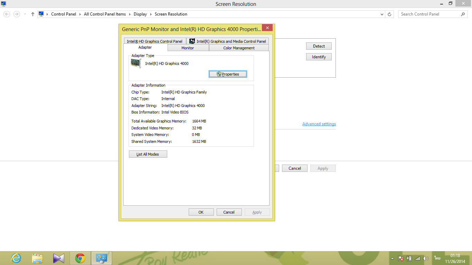Image resolution: width=472 pixels, height=265 pixels.
Task: Click the Identify button in Screen Resolution
Action: [x=319, y=57]
